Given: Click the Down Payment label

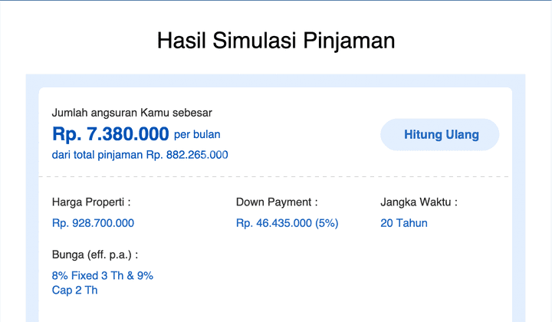Looking at the screenshot, I should coord(276,202).
